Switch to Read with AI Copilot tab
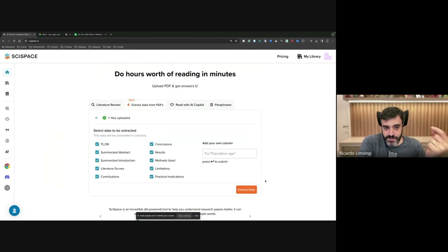Image resolution: width=448 pixels, height=252 pixels. [187, 105]
